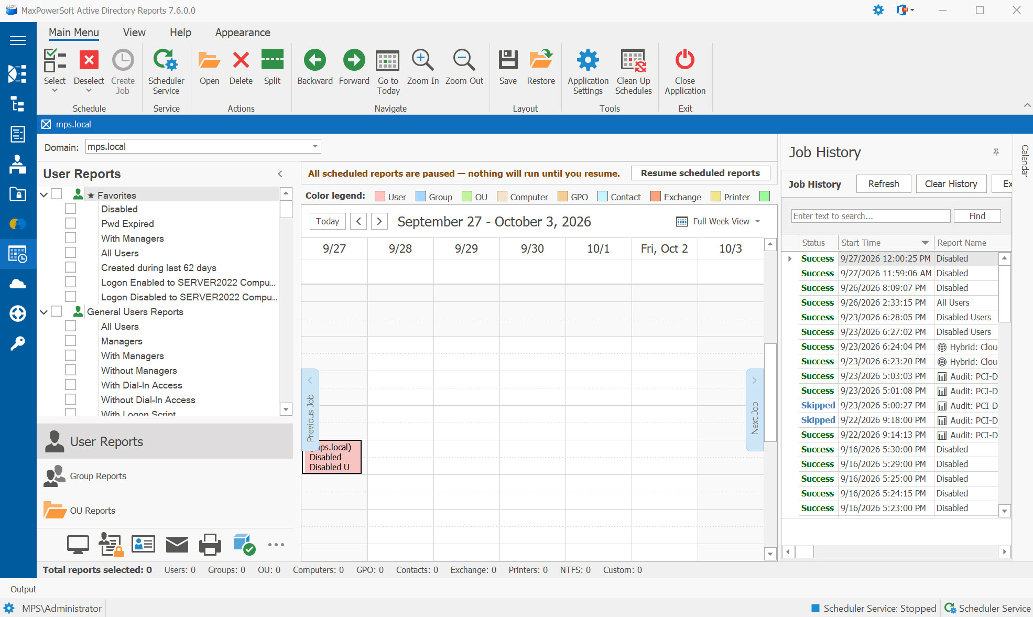The image size is (1033, 617).
Task: Click Clear History button
Action: pos(951,184)
